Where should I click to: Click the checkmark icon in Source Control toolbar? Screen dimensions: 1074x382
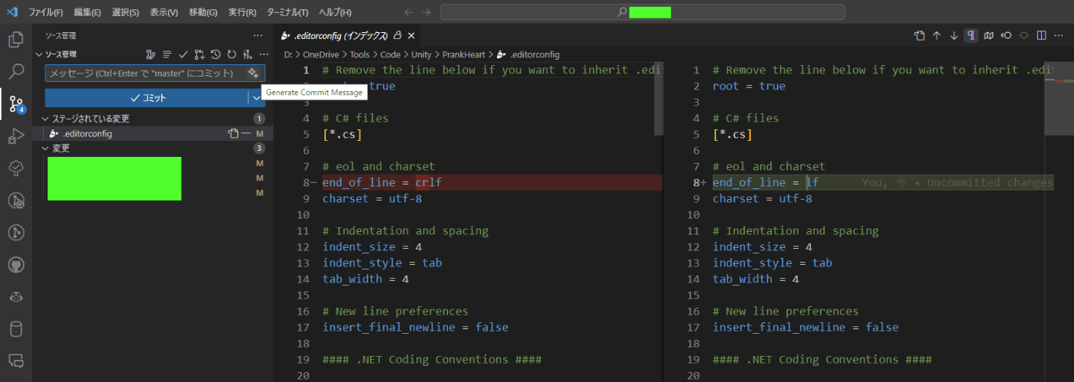click(183, 54)
